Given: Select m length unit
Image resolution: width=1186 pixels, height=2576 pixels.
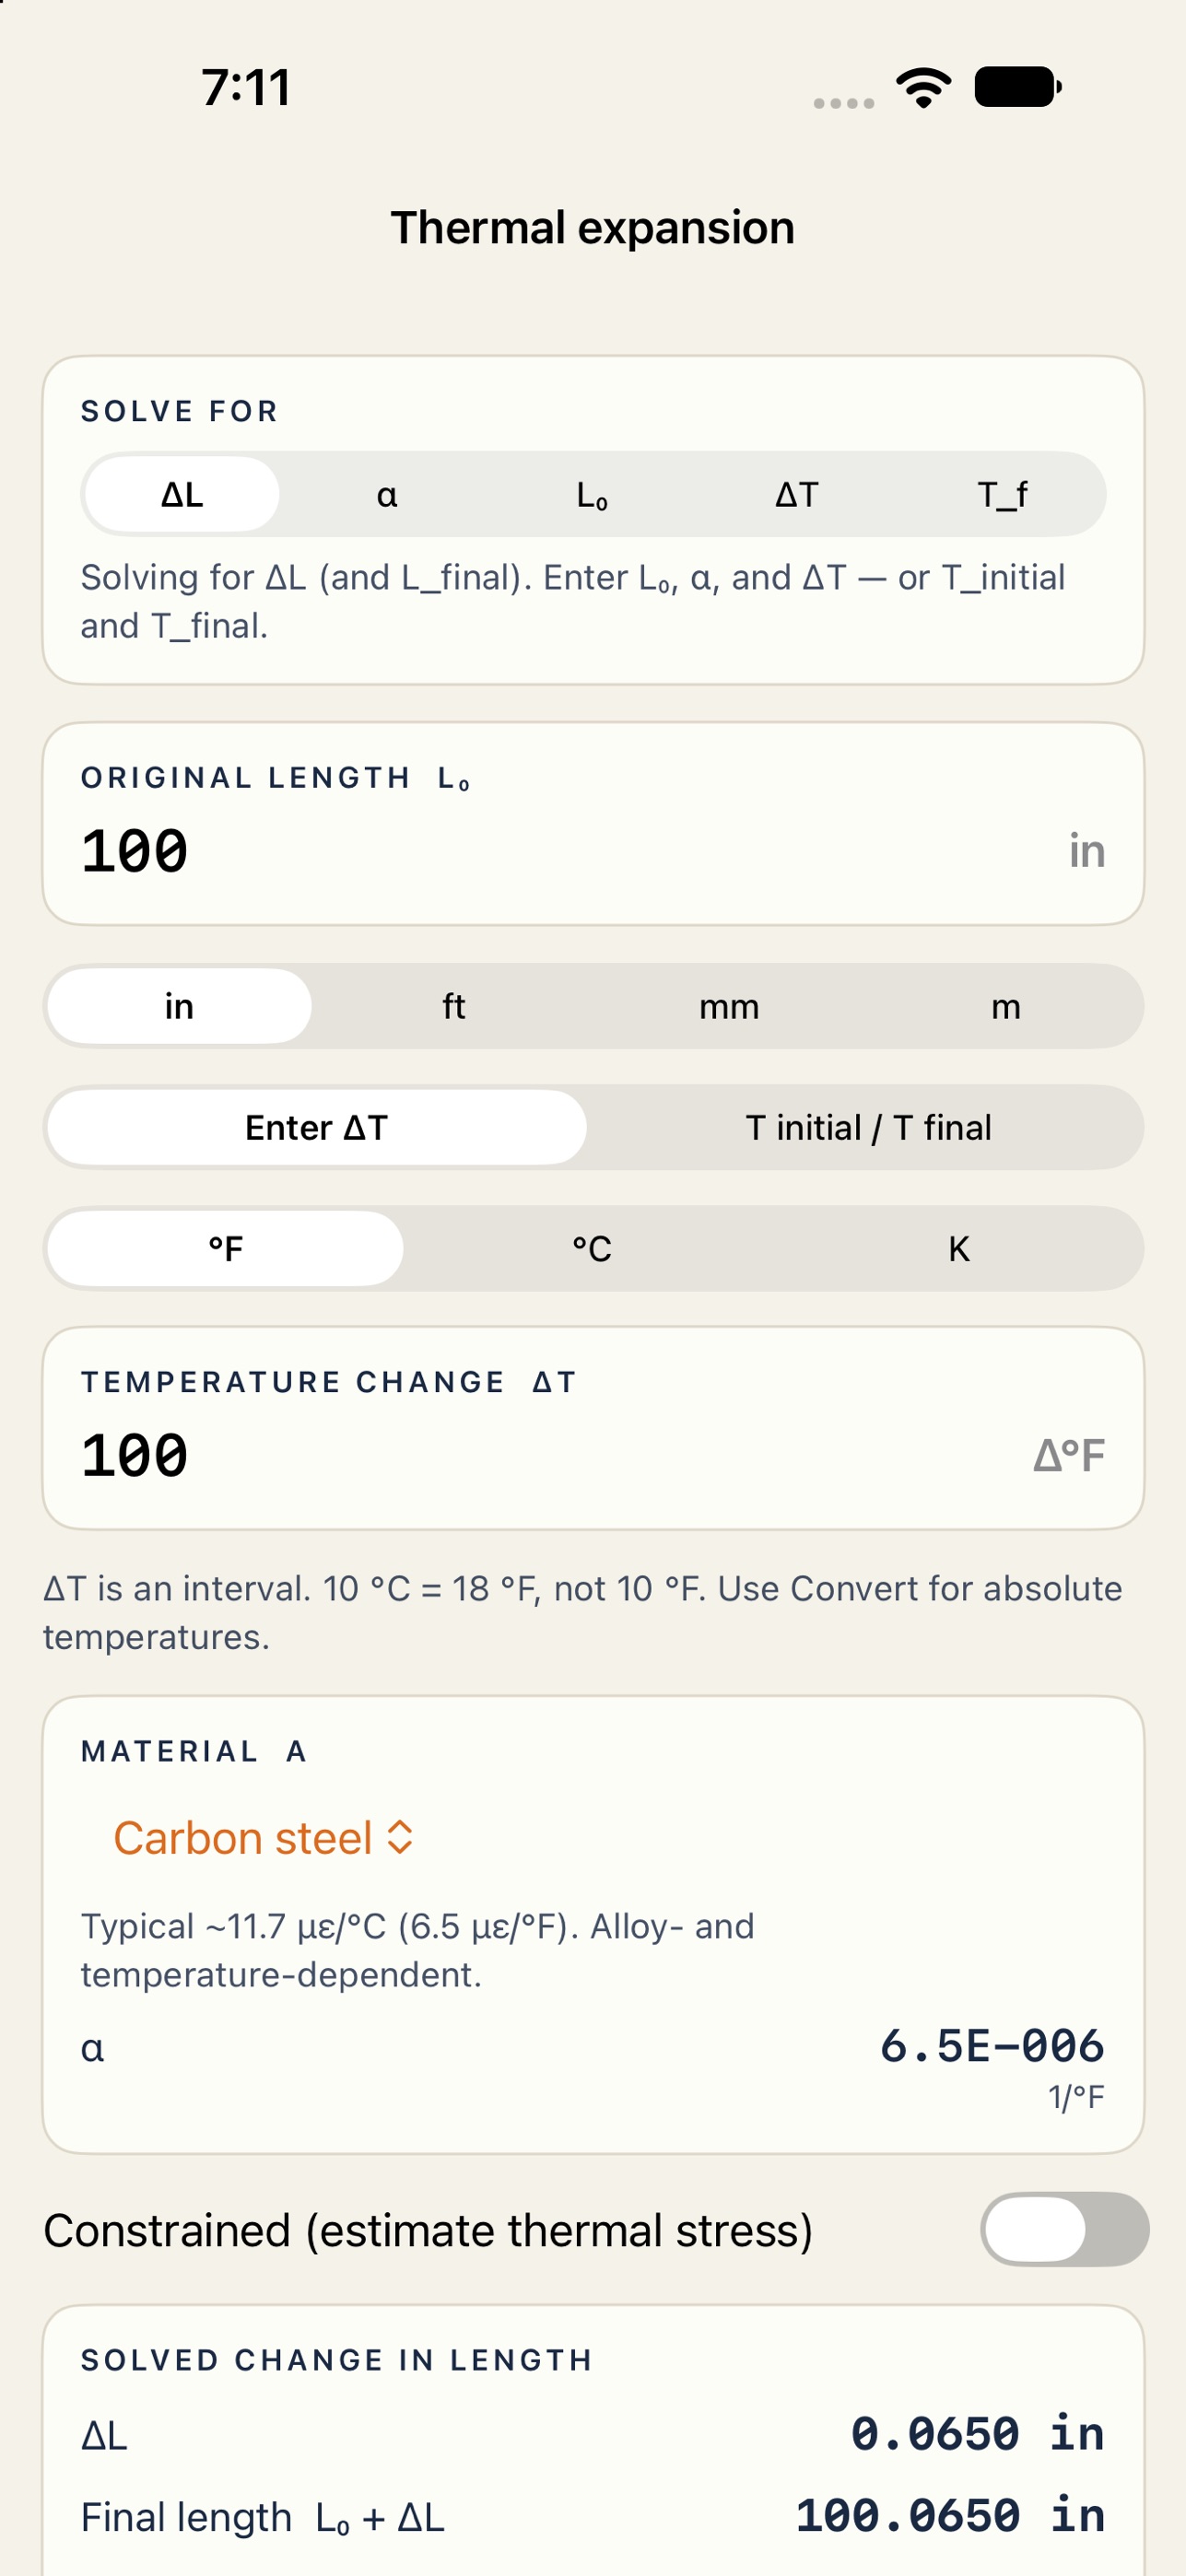Looking at the screenshot, I should (1005, 1006).
